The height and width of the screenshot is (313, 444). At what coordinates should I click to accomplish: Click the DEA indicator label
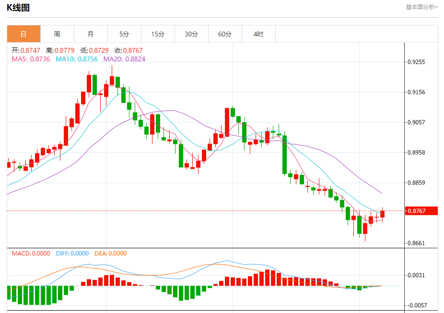coord(110,254)
